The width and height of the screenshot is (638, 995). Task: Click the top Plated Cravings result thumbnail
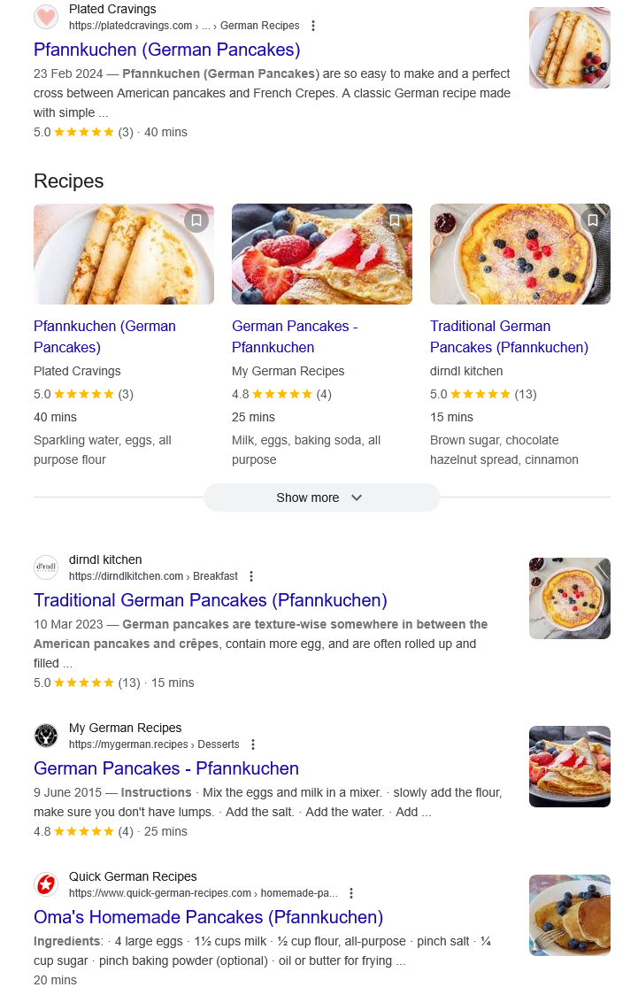pos(569,48)
